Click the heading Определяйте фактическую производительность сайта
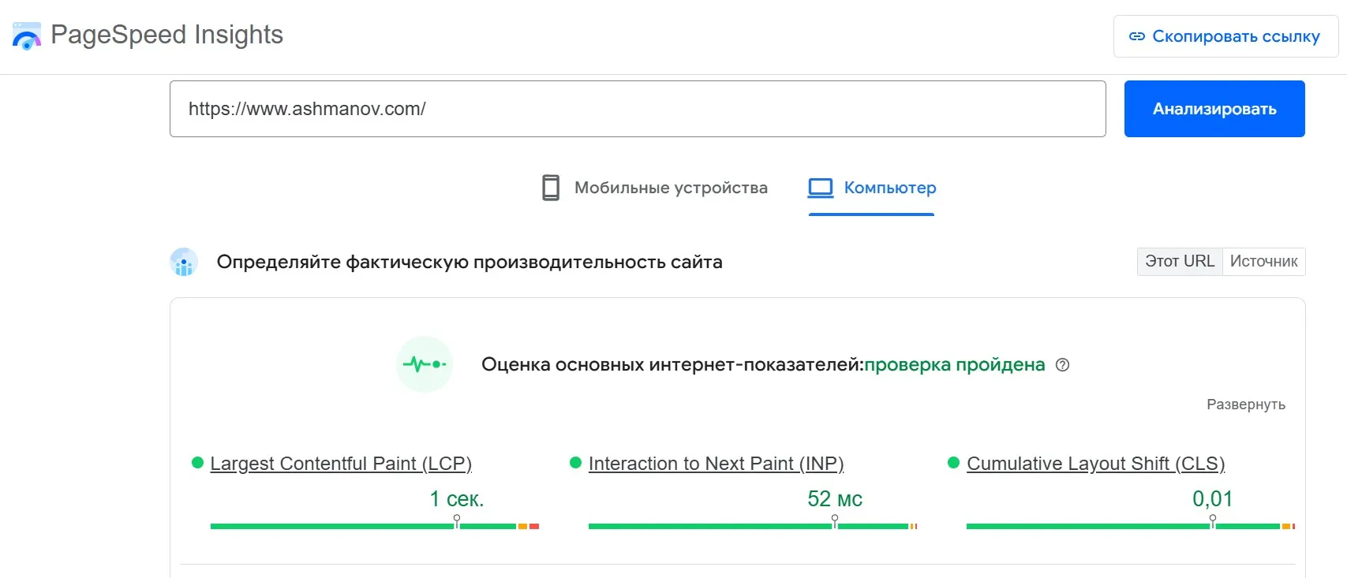 pyautogui.click(x=470, y=262)
